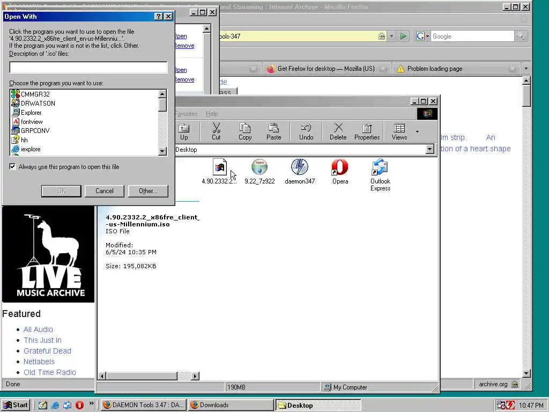Viewport: 549px width, 412px height.
Task: Click the Other... button
Action: 148,191
